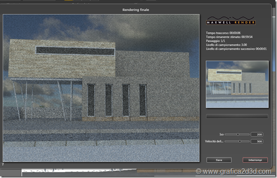Click the render progress bar
This screenshot has height=178, width=277.
point(237,116)
